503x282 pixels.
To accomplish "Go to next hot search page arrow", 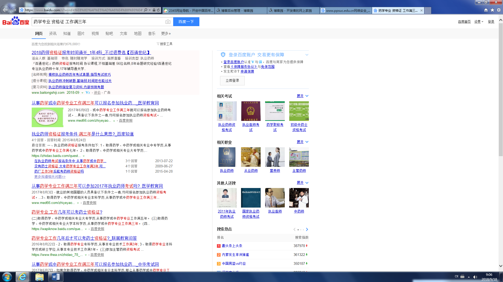I will (307, 230).
